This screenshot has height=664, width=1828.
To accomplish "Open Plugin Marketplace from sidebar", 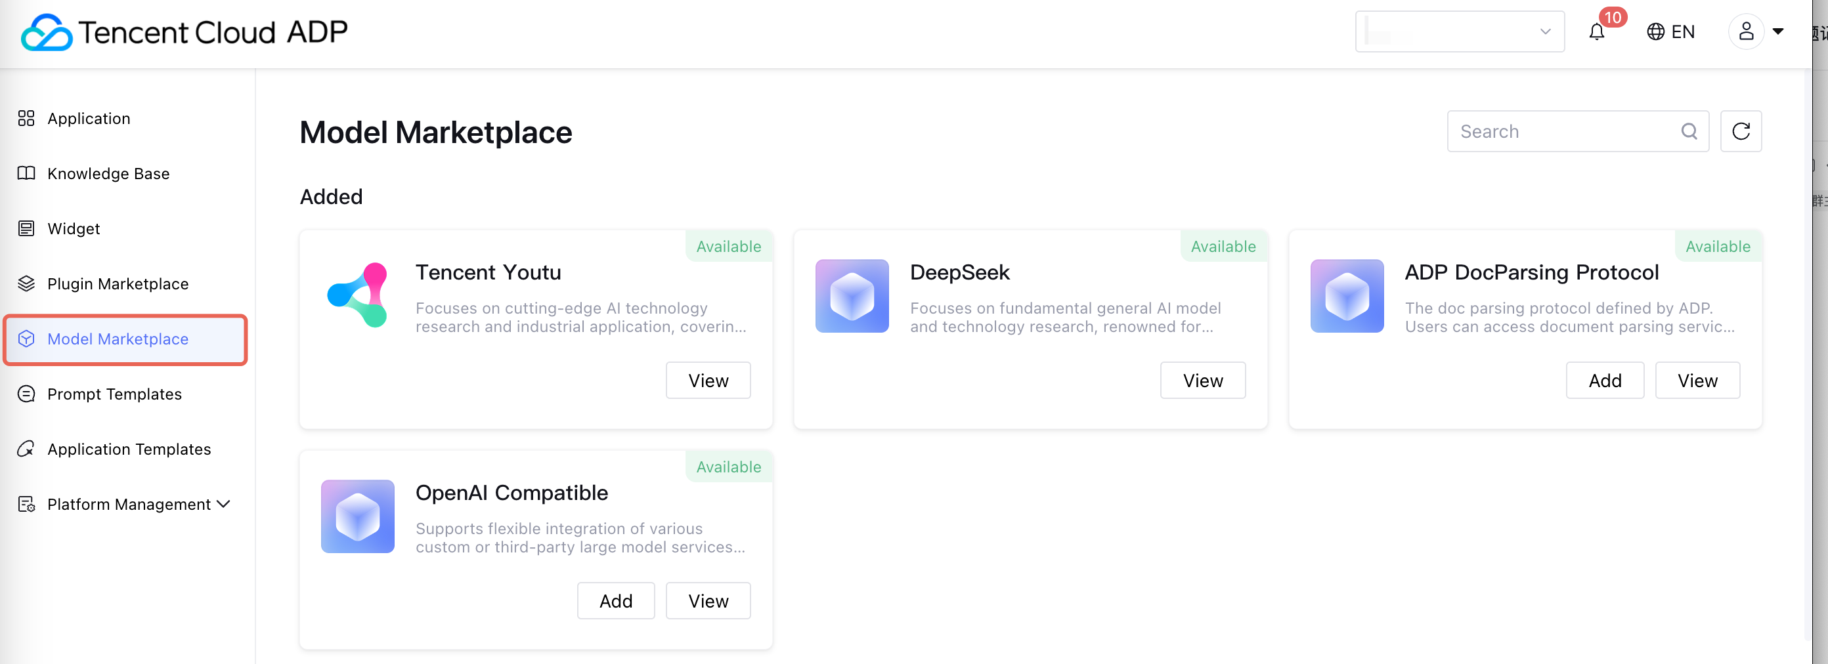I will coord(118,283).
